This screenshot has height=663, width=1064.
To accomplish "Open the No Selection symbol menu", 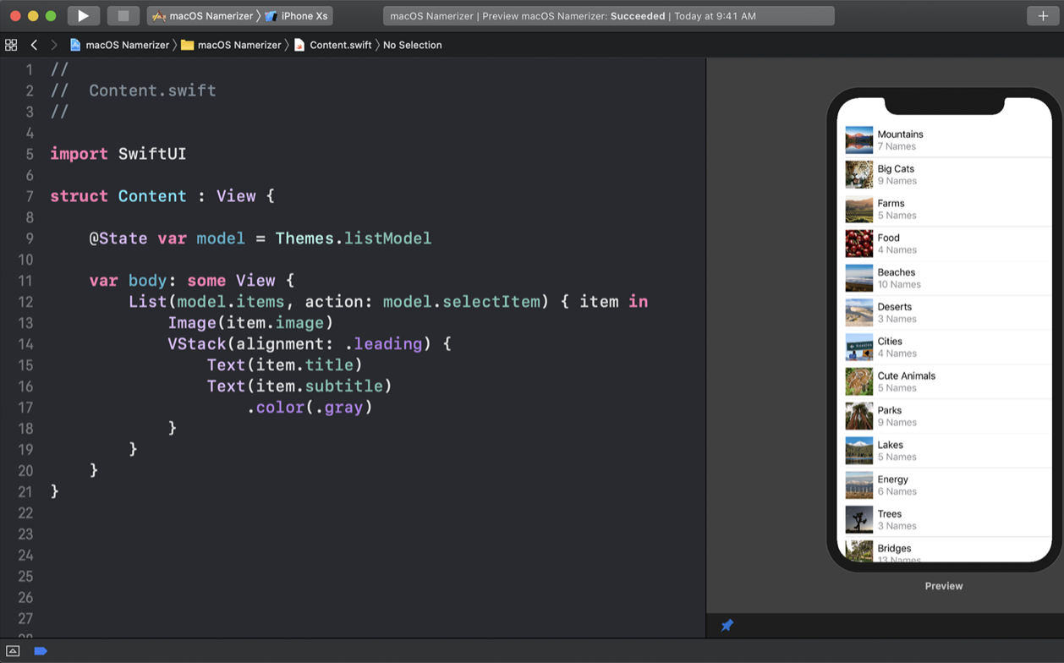I will coord(412,45).
